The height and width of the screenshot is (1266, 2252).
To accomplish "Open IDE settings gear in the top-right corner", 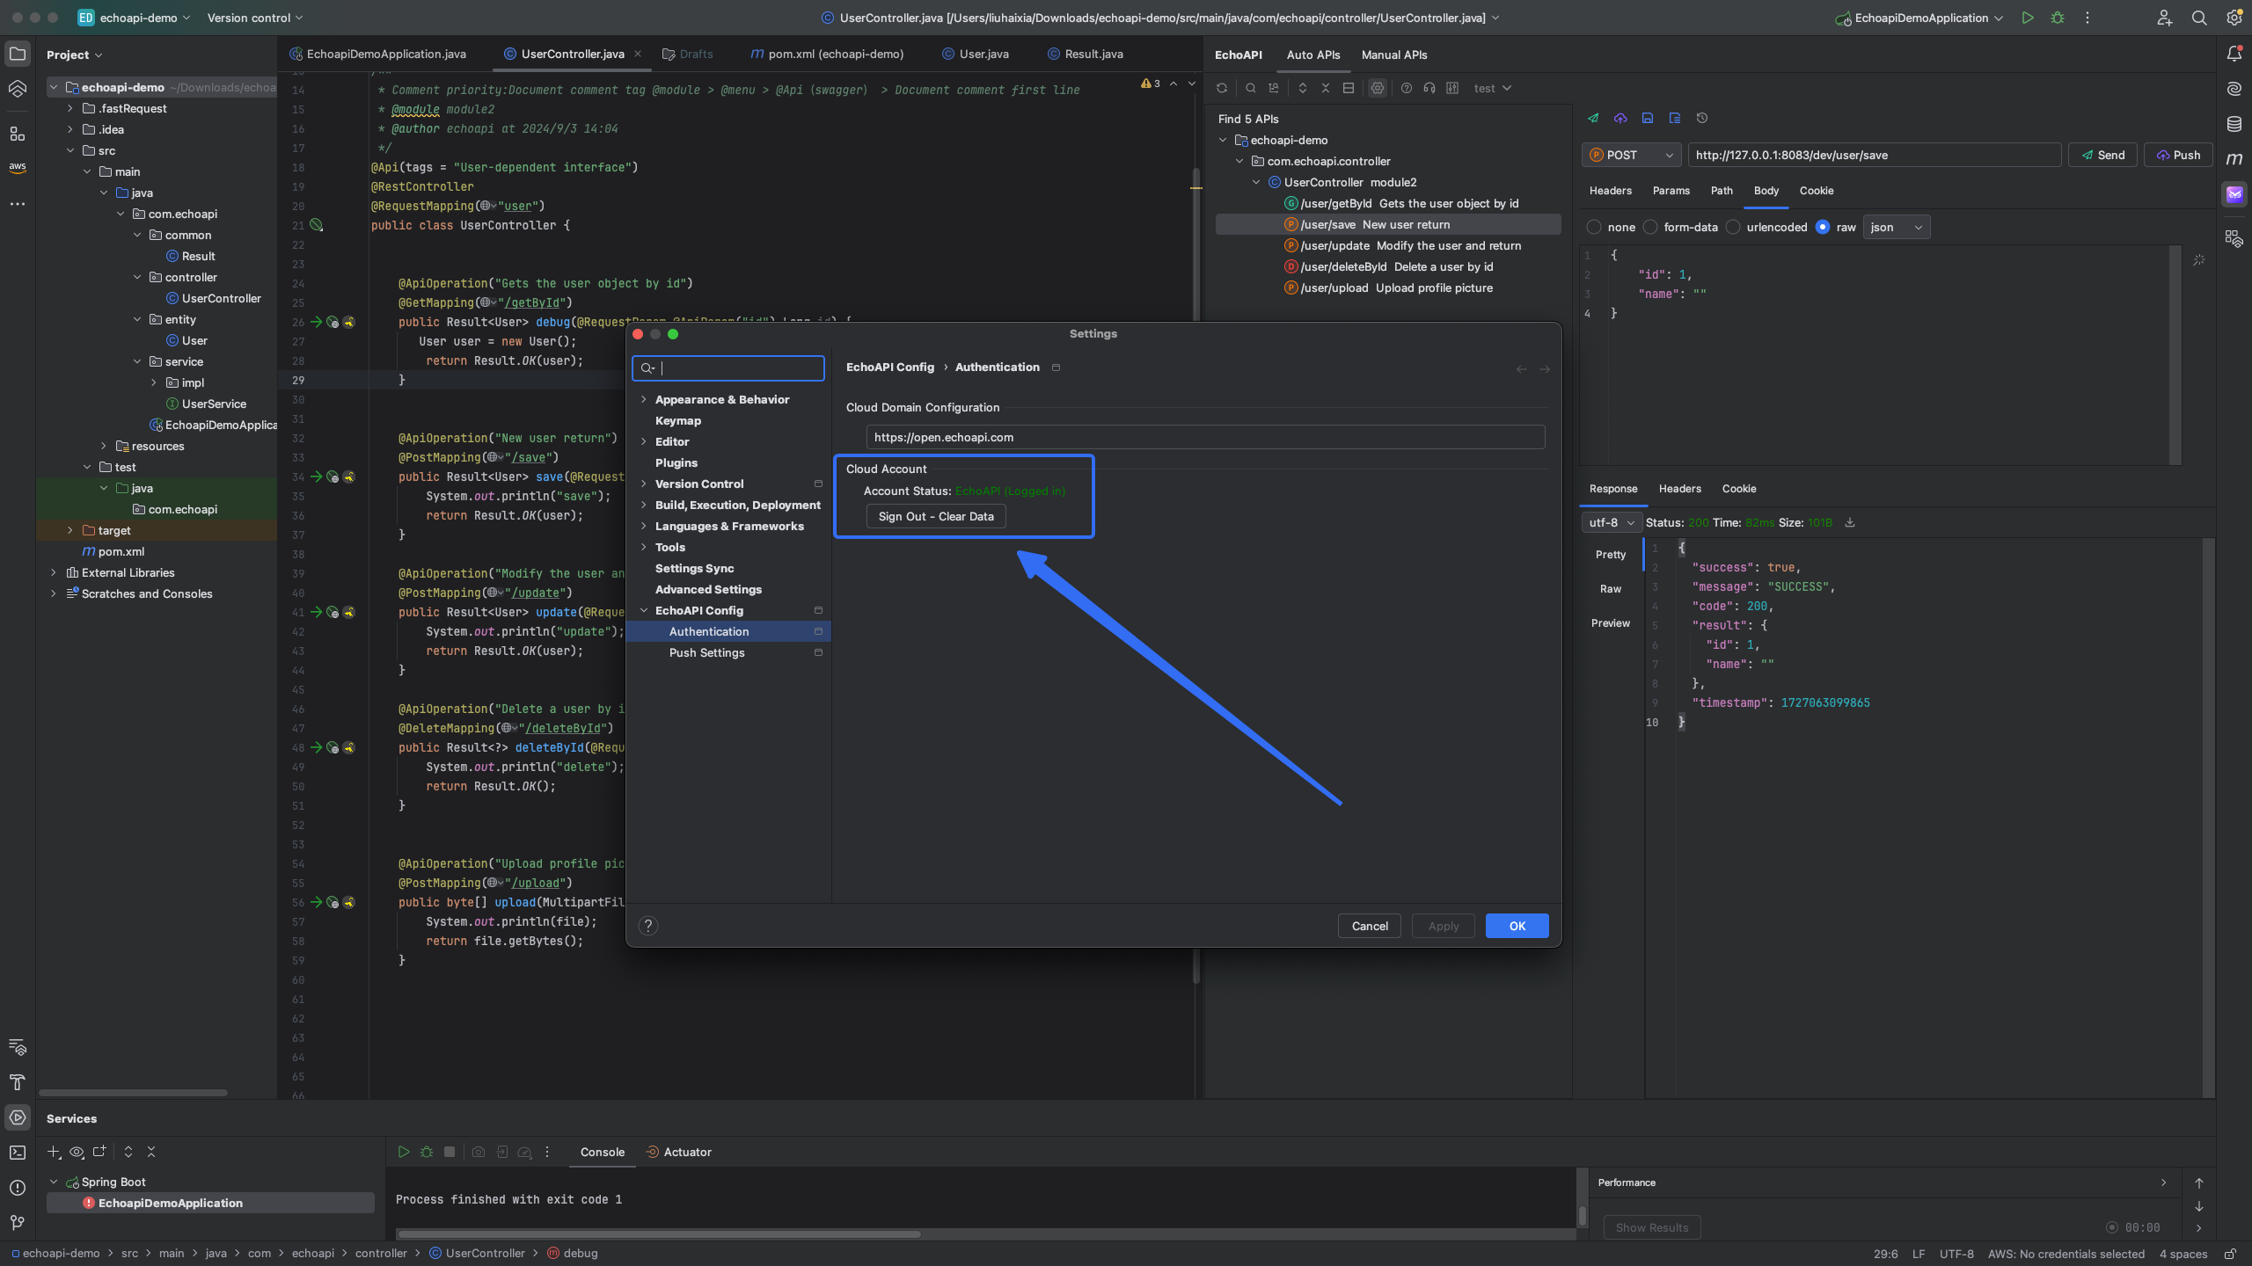I will [x=2234, y=18].
